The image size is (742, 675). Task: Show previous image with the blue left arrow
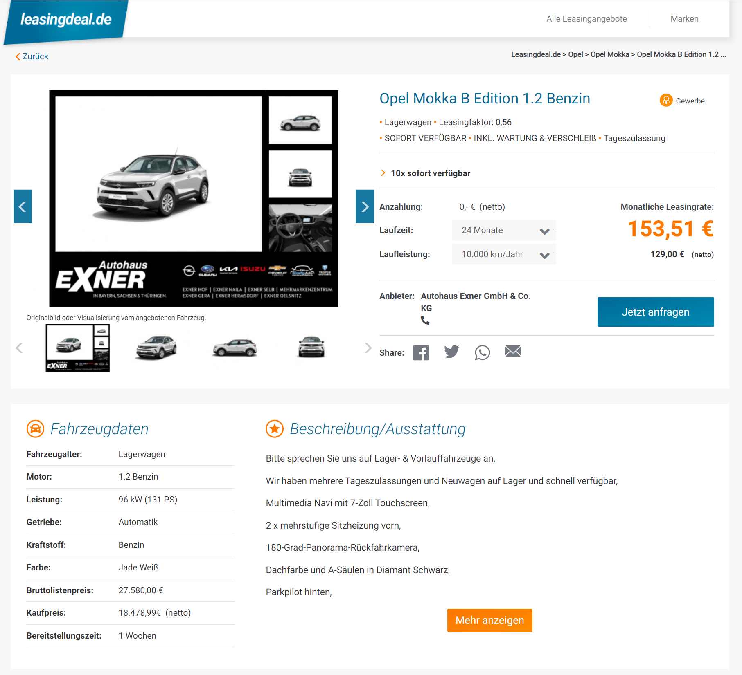(x=23, y=206)
